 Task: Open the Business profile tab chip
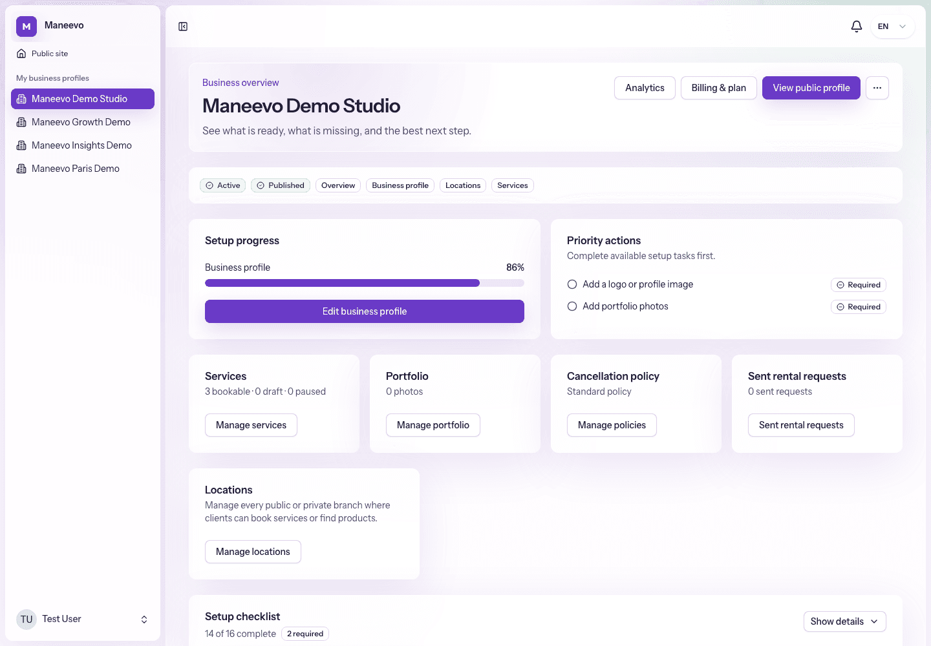pos(400,185)
